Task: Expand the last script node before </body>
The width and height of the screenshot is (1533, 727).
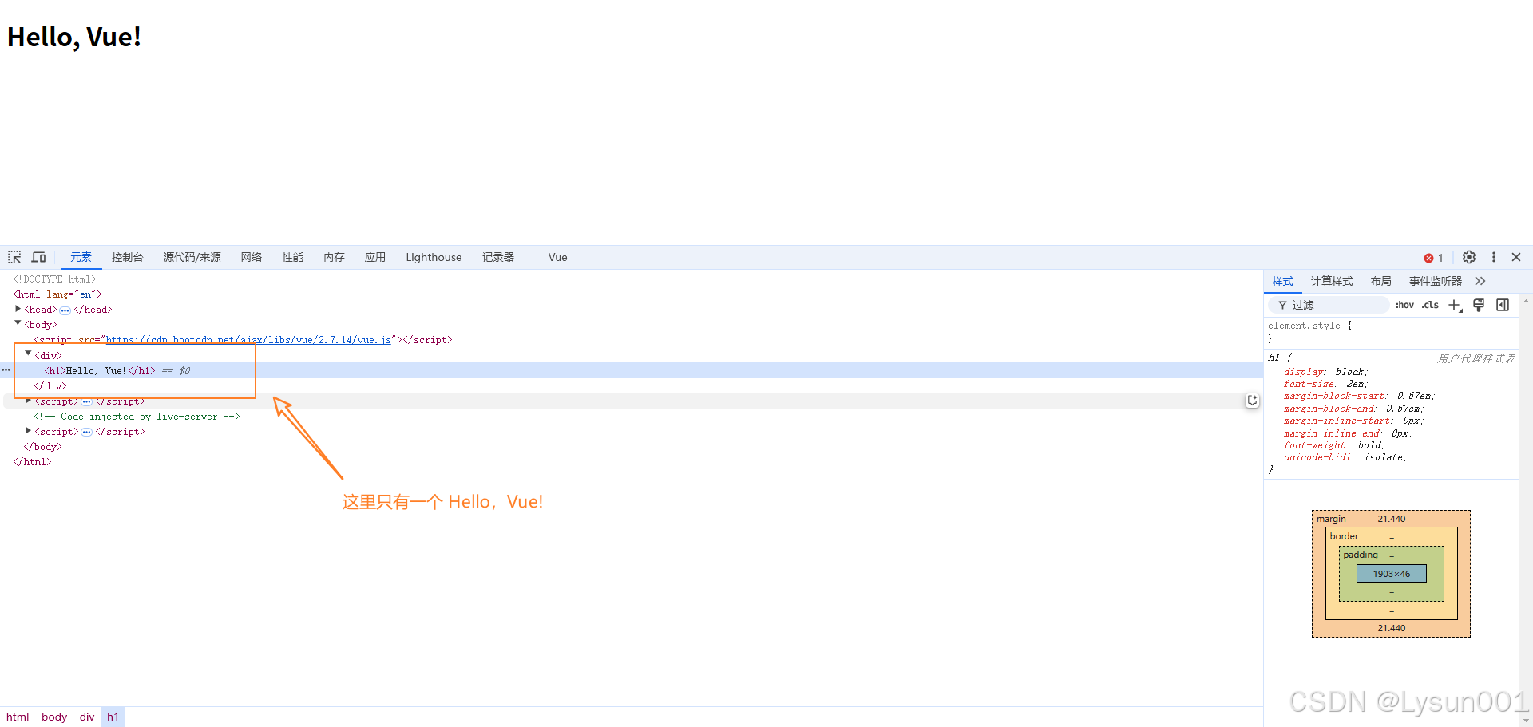Action: coord(28,431)
